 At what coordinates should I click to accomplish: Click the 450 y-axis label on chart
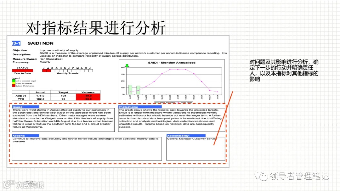click(x=123, y=68)
